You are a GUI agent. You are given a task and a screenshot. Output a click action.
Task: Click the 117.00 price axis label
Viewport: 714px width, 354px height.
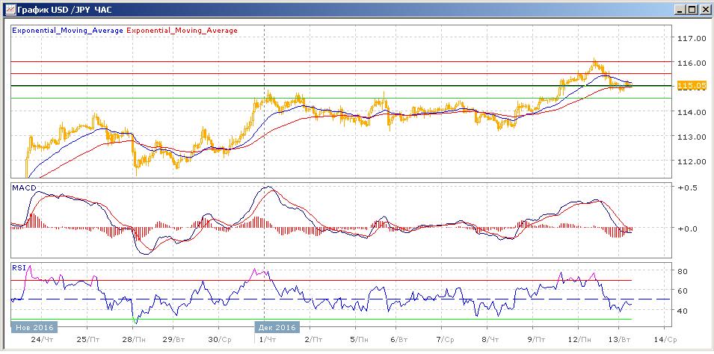692,38
